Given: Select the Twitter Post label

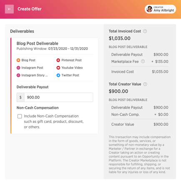Looking at the screenshot, I should click(70, 75).
